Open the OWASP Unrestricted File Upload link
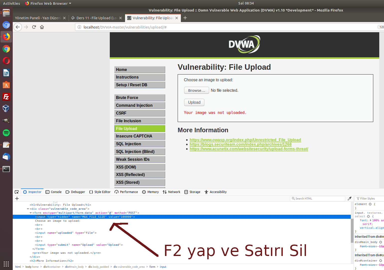 coord(245,140)
